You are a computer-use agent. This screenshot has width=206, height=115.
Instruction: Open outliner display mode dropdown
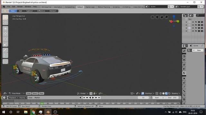[191, 16]
